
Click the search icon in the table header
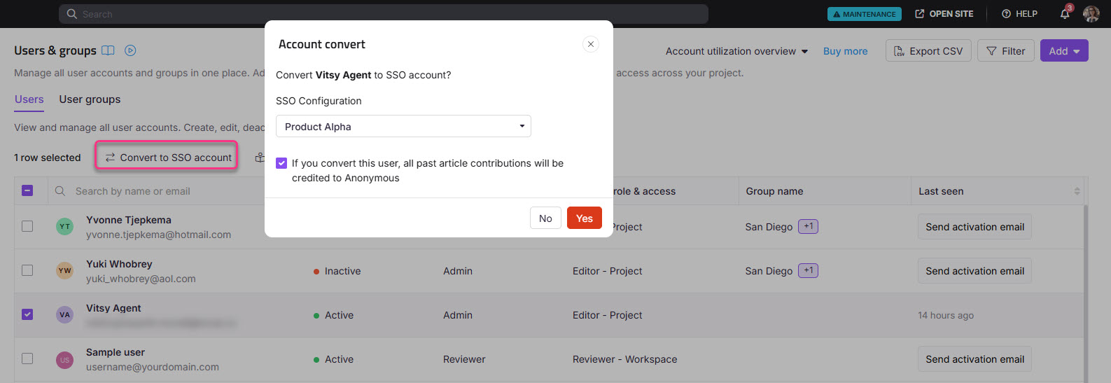click(60, 190)
